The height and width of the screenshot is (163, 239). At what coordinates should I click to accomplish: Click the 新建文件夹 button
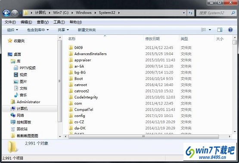[x=87, y=30]
